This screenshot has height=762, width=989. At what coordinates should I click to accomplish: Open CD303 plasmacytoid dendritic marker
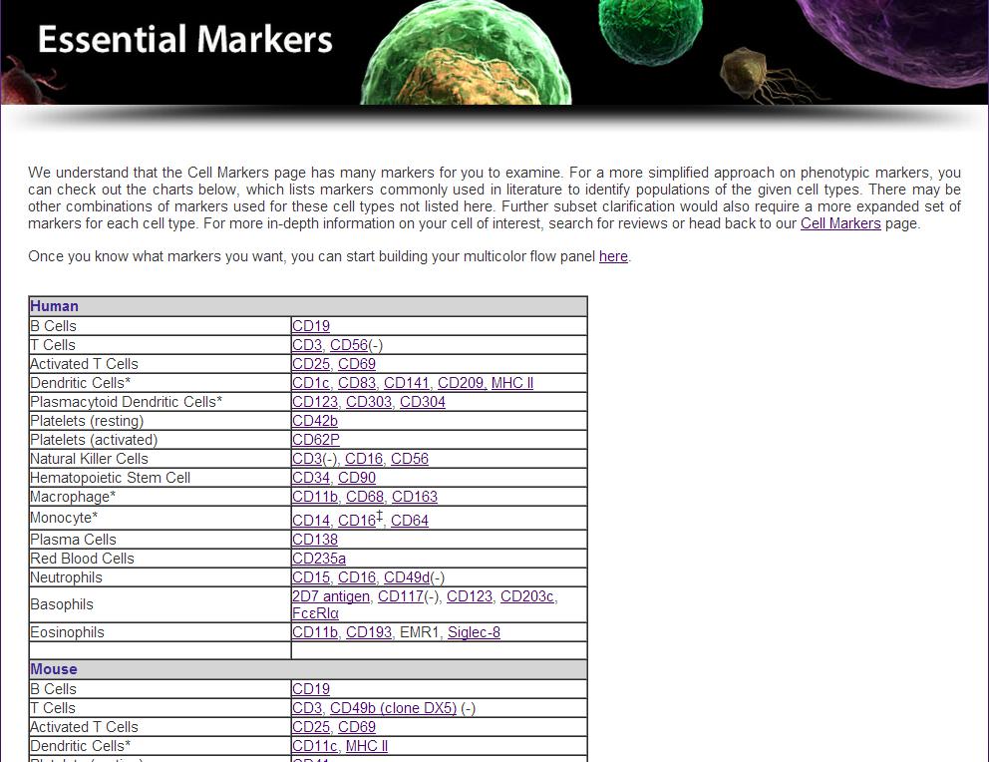pos(367,402)
